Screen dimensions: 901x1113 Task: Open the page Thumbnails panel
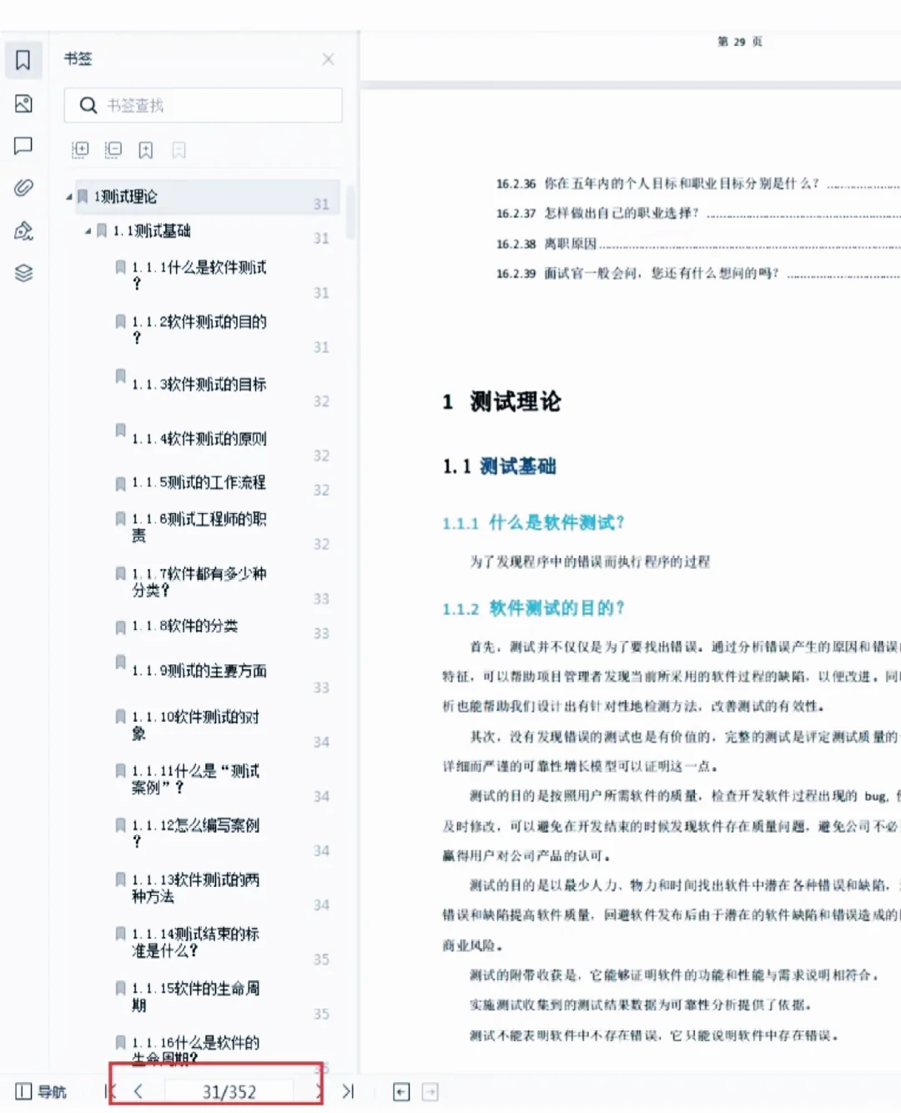coord(23,103)
